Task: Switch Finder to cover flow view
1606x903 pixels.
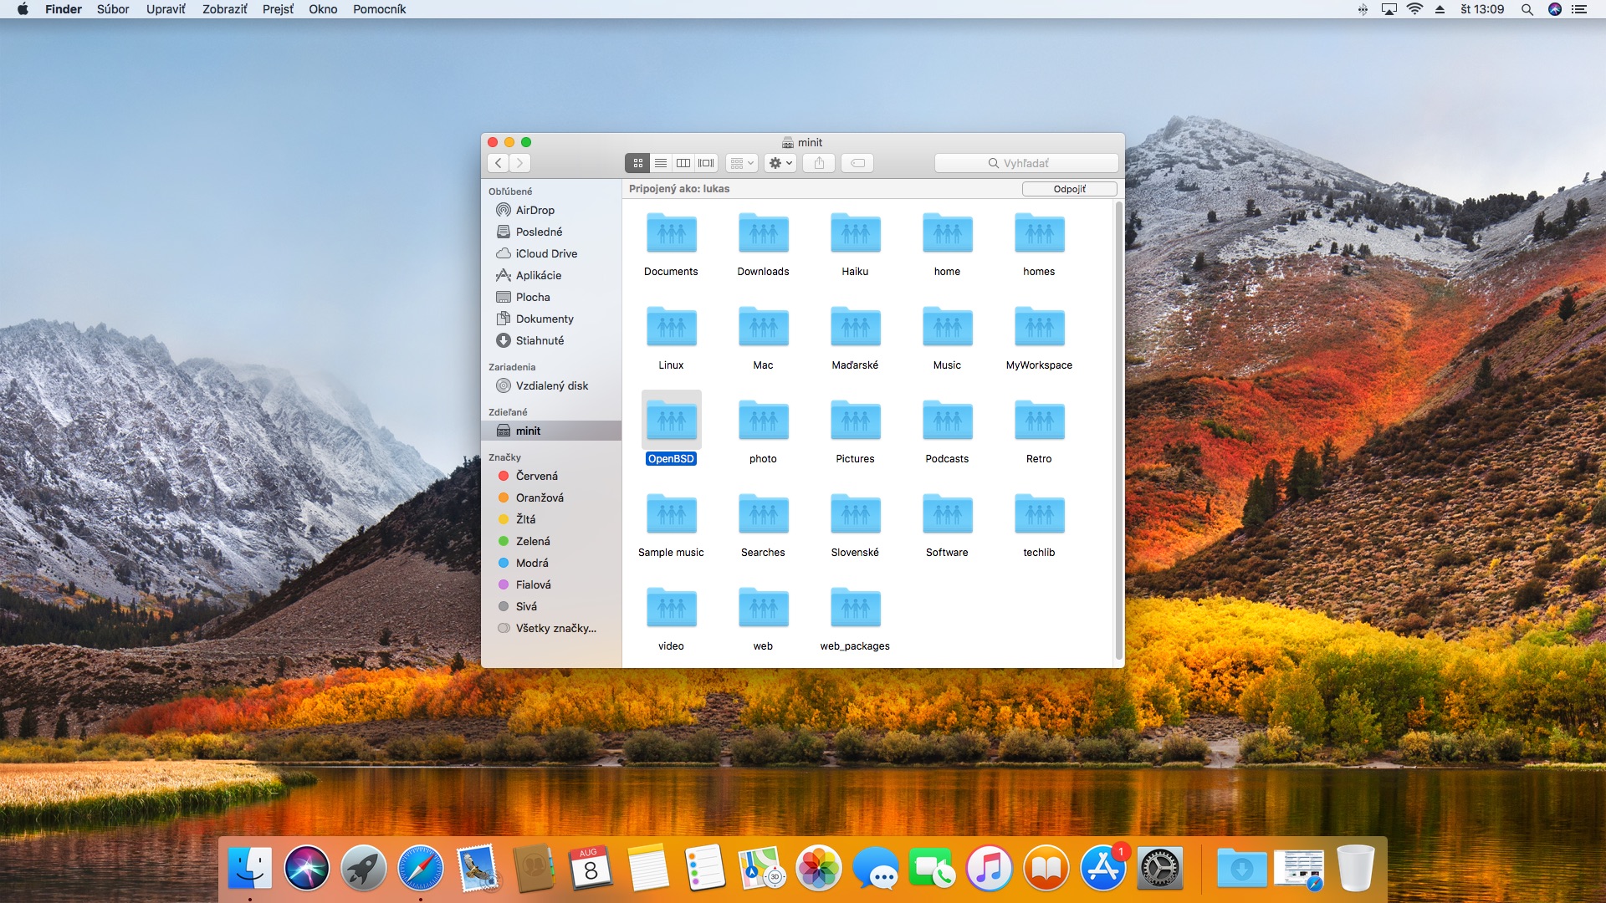Action: pyautogui.click(x=707, y=163)
